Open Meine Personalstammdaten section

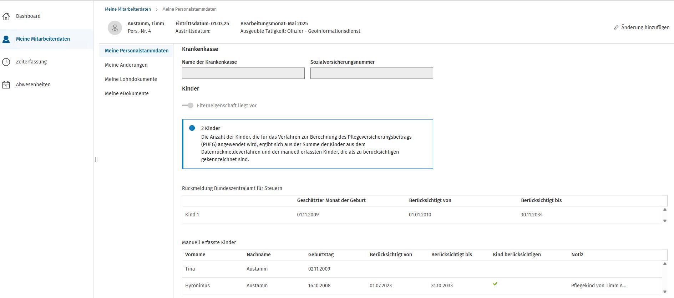(137, 51)
